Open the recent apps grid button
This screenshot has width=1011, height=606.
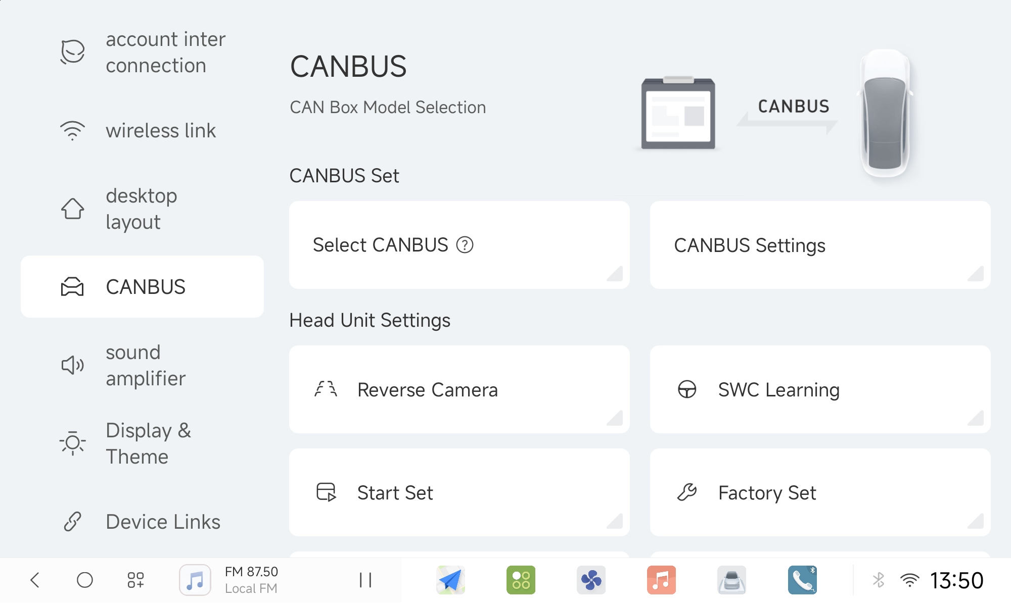click(x=135, y=580)
